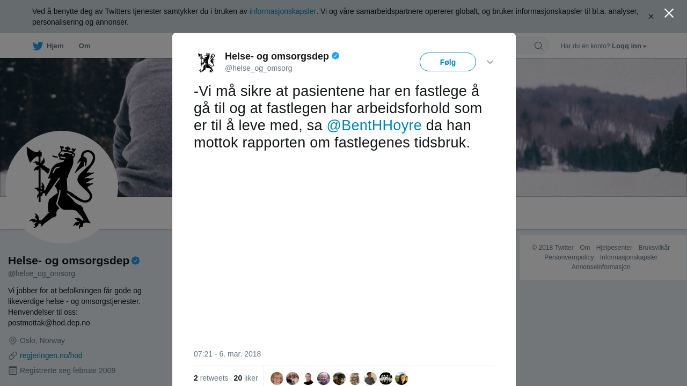Click the link icon beside regjeringen.no/hod
The height and width of the screenshot is (386, 687).
click(13, 355)
